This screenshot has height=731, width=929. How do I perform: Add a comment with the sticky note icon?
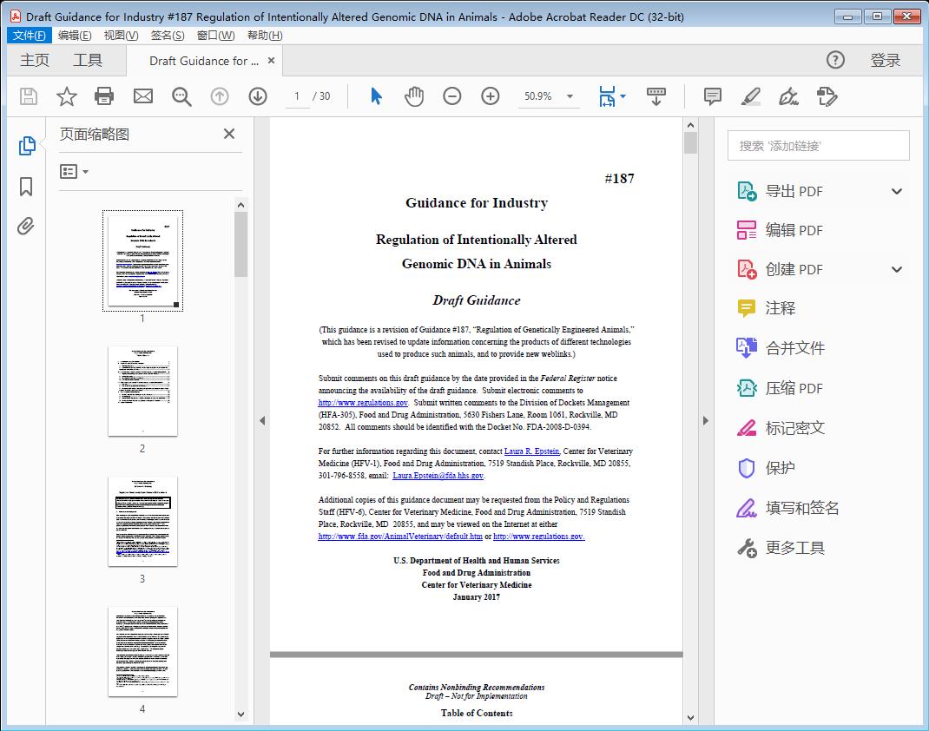pos(713,96)
